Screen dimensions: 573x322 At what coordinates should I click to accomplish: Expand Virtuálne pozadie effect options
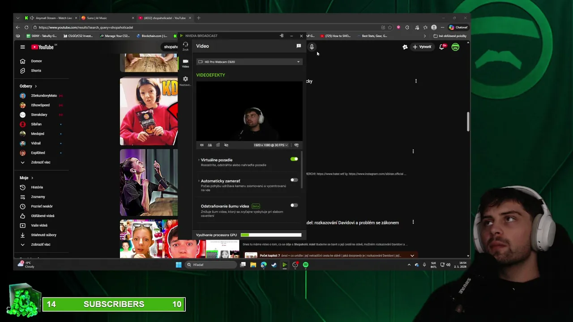pyautogui.click(x=199, y=160)
